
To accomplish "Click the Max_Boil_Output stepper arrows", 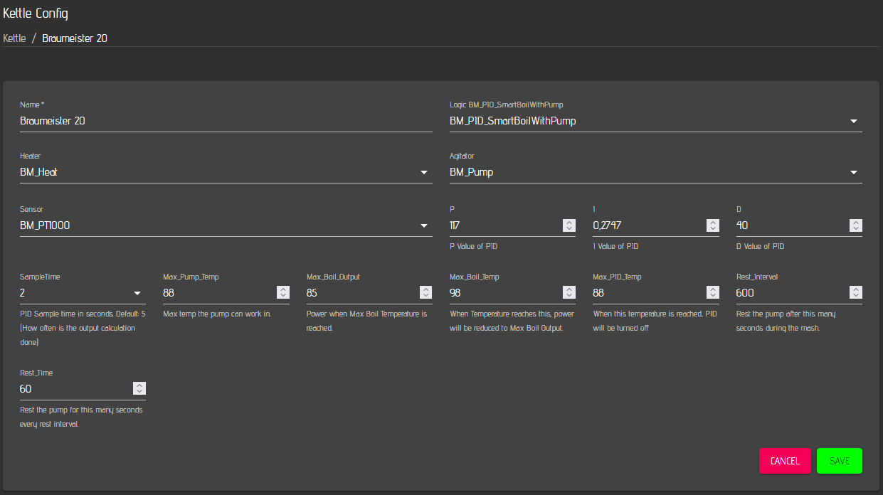I will (425, 292).
